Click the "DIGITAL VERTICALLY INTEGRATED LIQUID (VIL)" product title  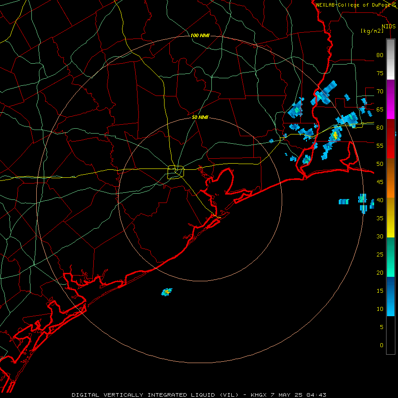(x=155, y=395)
